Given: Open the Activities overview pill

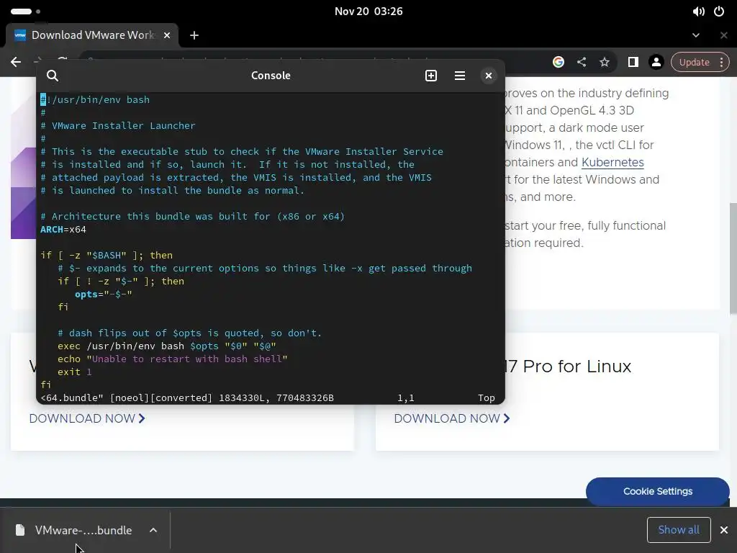Looking at the screenshot, I should pos(21,12).
